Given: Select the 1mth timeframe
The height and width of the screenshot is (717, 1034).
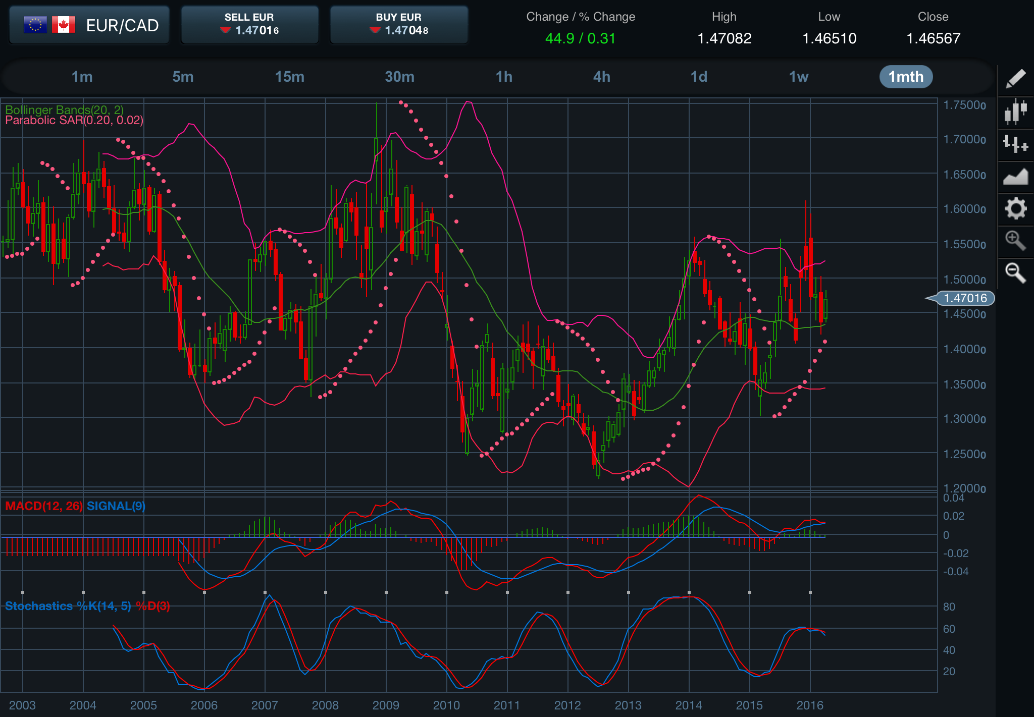Looking at the screenshot, I should 906,77.
